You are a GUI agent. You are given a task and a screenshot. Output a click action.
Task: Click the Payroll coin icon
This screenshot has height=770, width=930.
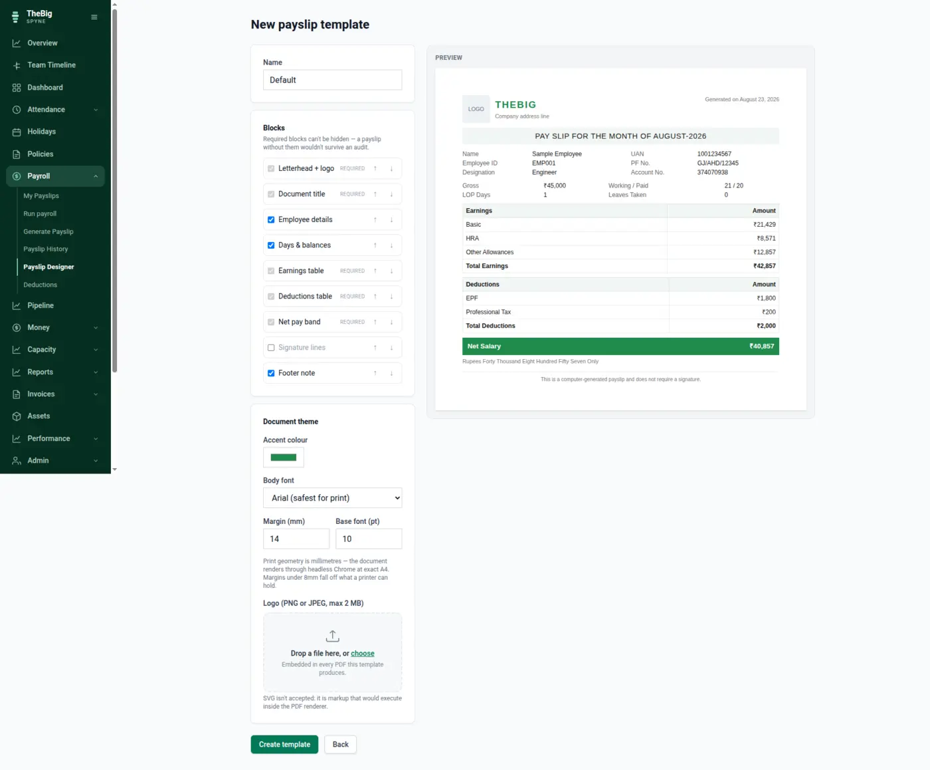pyautogui.click(x=17, y=176)
